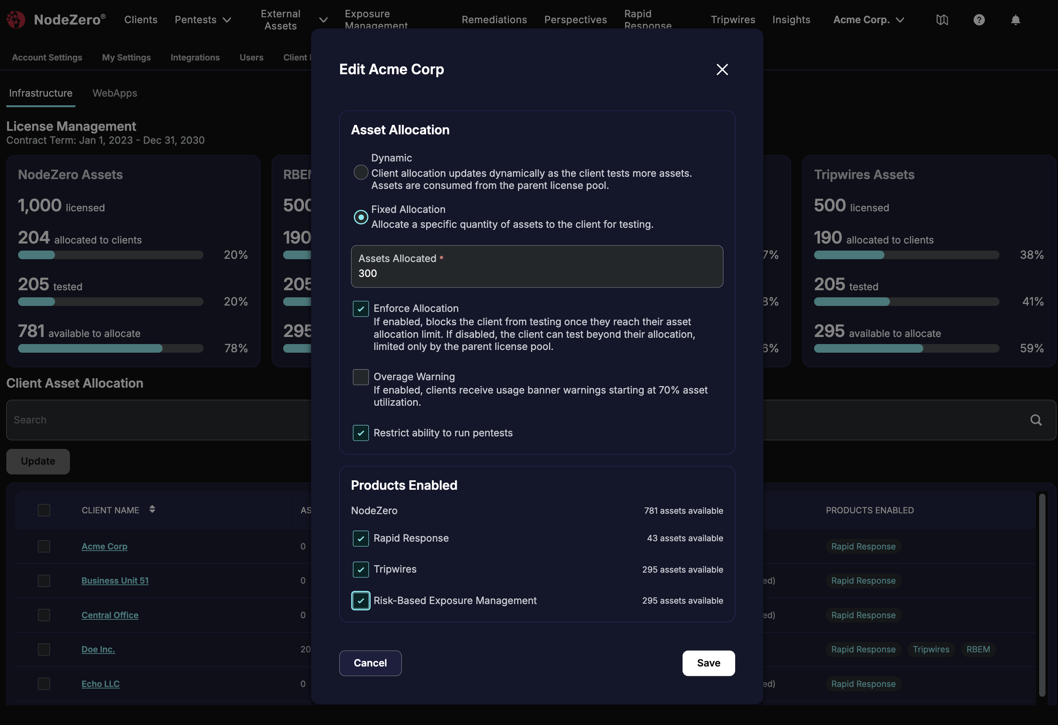This screenshot has width=1058, height=725.
Task: Open the help question mark icon
Action: pos(979,20)
